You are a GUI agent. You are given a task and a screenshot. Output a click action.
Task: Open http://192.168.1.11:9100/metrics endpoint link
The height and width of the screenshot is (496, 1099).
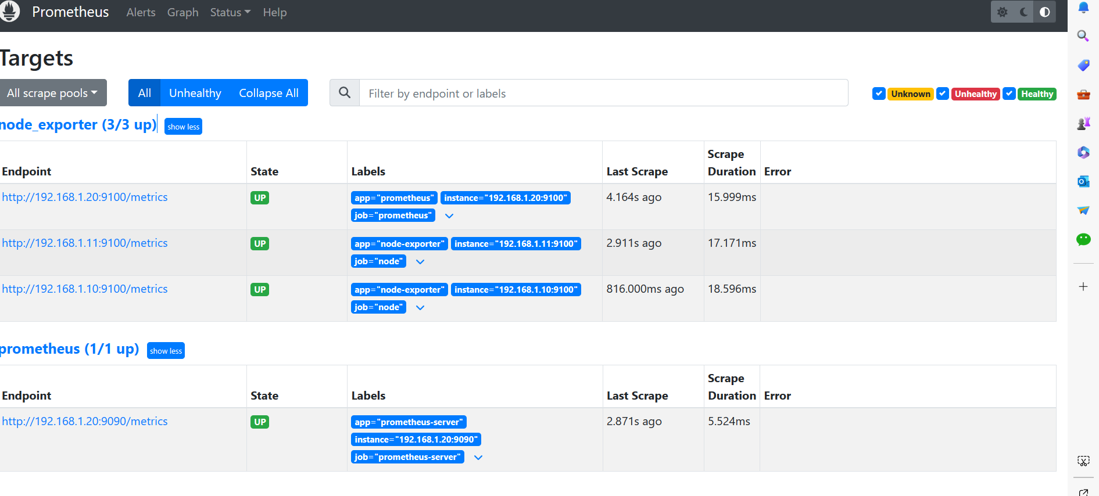pyautogui.click(x=85, y=243)
